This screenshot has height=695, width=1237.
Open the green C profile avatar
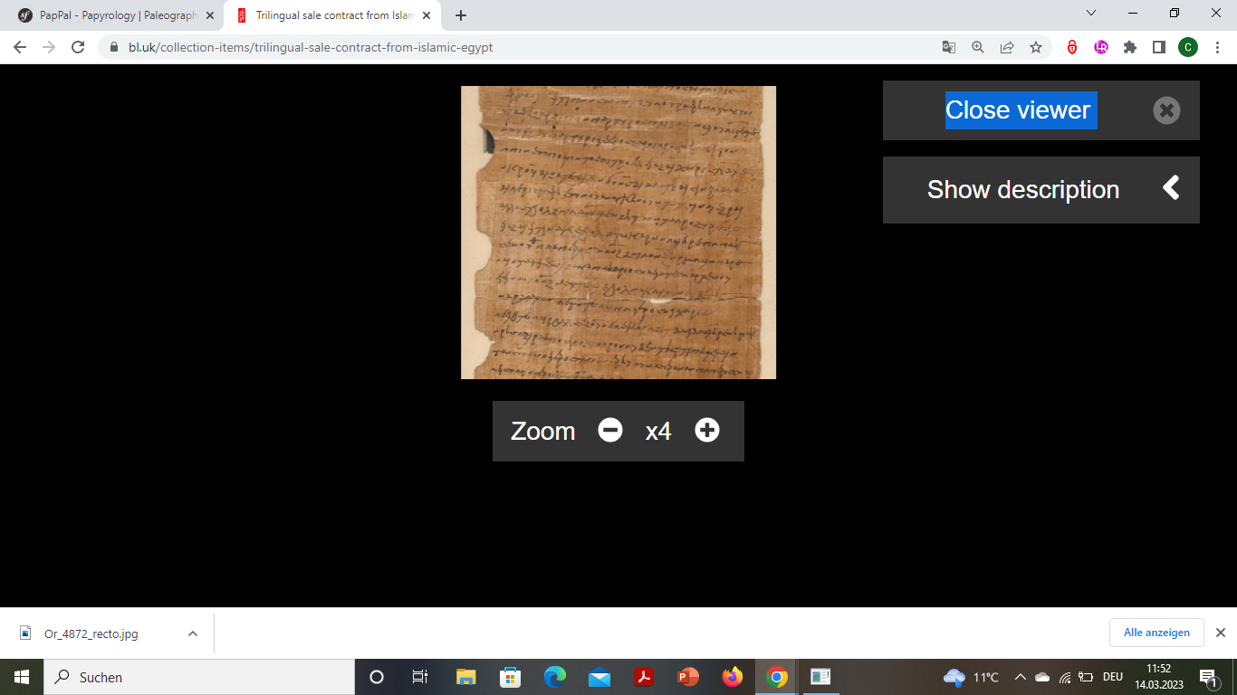(x=1188, y=47)
